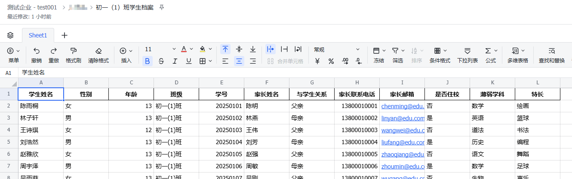Expand conditional format options arrow
The width and height of the screenshot is (572, 179).
(445, 50)
